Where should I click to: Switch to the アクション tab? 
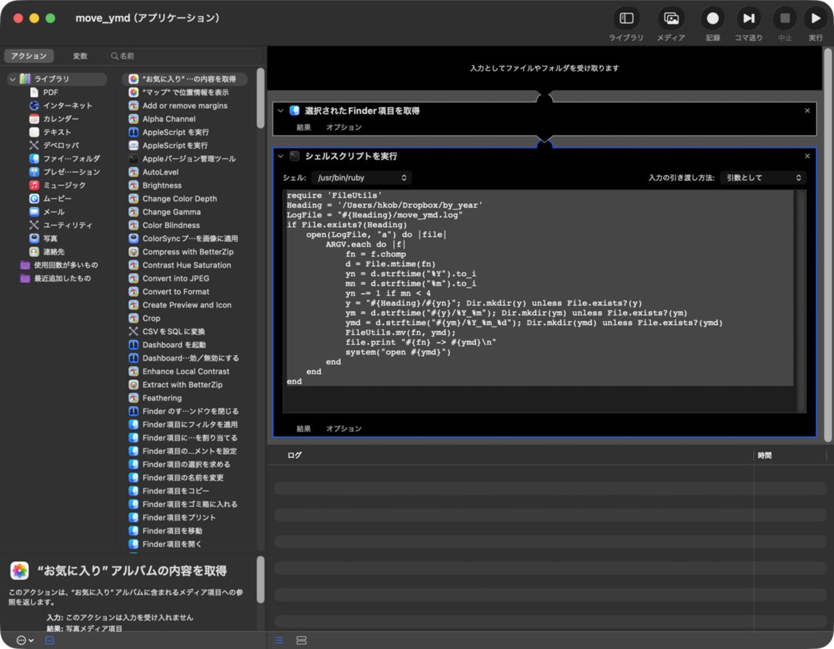(28, 56)
